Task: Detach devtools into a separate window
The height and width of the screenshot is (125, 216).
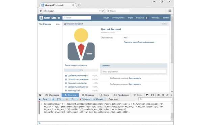Action: coord(167,95)
